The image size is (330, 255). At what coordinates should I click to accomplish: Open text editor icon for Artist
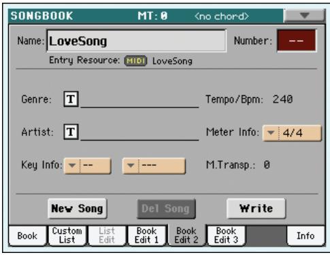tap(71, 131)
